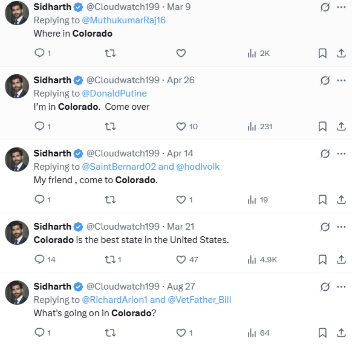View analytics showing 4.9K views
The height and width of the screenshot is (345, 352).
262,260
